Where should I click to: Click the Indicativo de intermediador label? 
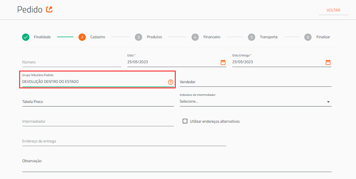[x=197, y=95]
